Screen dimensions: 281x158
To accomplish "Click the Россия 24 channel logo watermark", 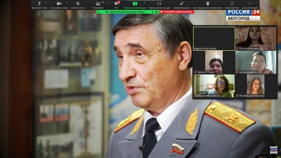I will pyautogui.click(x=243, y=15).
